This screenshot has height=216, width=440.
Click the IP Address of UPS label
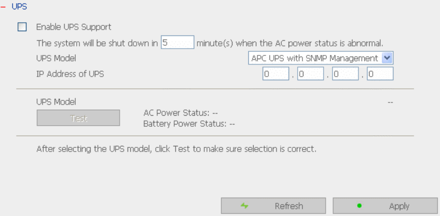click(x=70, y=74)
